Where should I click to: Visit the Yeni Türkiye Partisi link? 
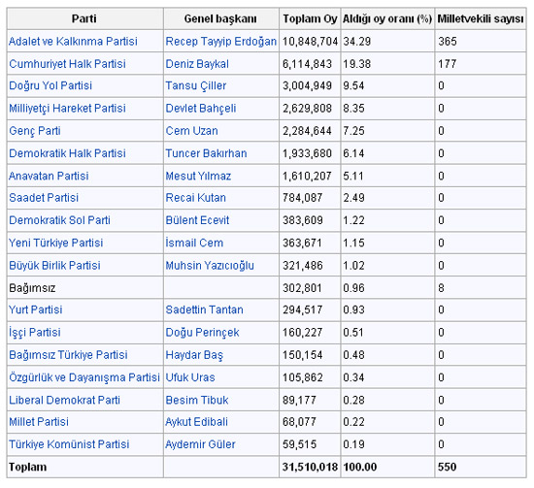click(x=56, y=243)
